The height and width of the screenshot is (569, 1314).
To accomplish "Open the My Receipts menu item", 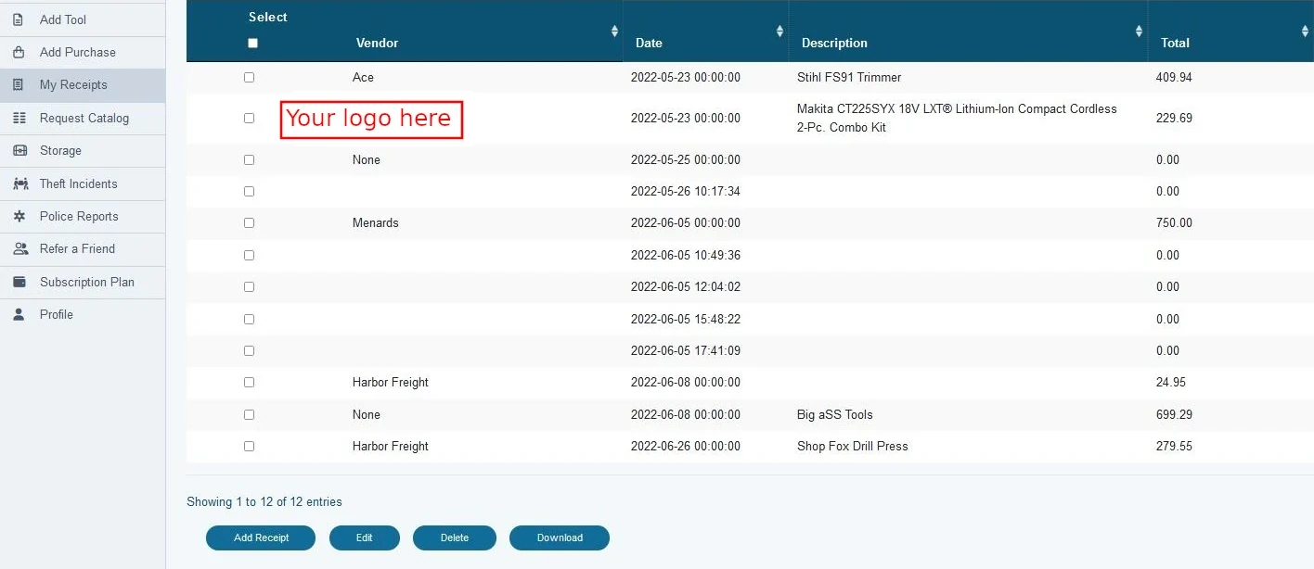I will pyautogui.click(x=73, y=84).
